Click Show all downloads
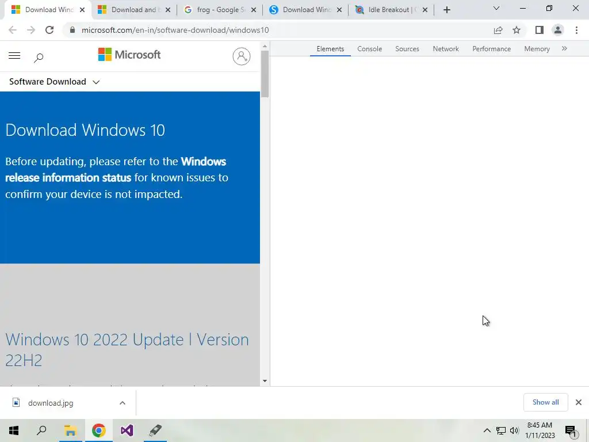589x442 pixels. (x=545, y=402)
